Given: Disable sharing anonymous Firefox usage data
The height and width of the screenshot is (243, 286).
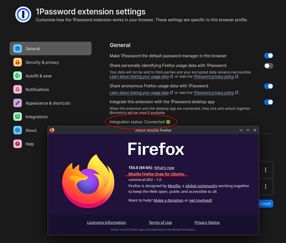Looking at the screenshot, I should click(x=268, y=86).
